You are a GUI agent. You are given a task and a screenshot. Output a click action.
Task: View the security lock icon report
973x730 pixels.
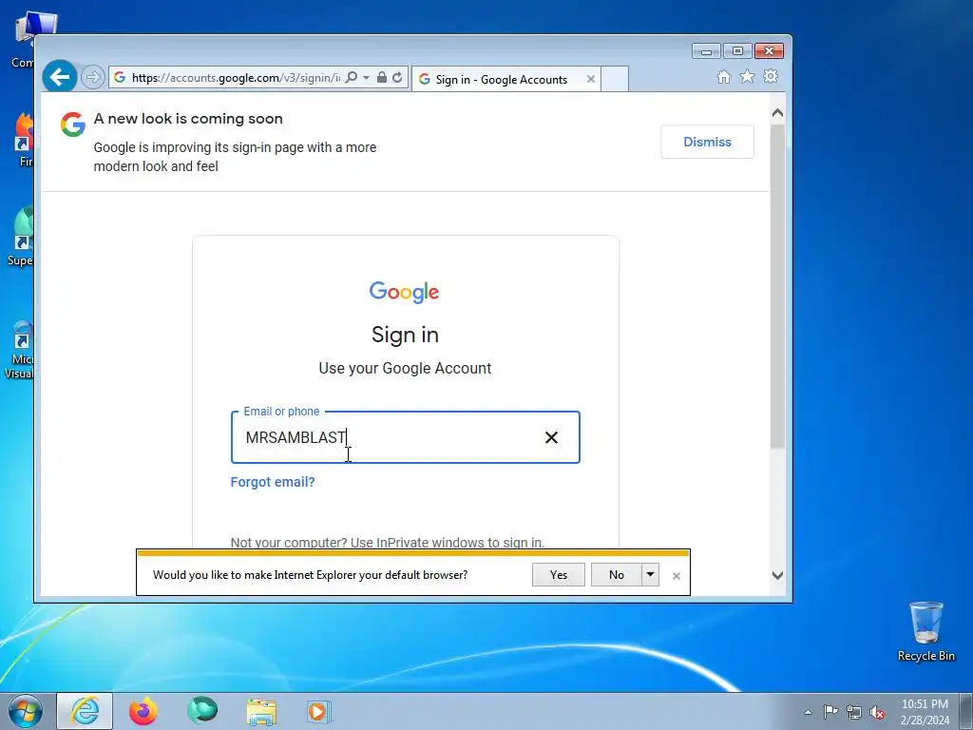pyautogui.click(x=382, y=77)
